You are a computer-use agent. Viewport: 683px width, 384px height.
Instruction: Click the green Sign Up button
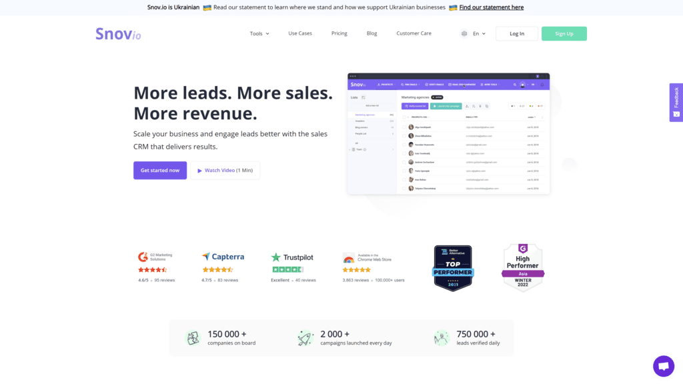point(564,33)
